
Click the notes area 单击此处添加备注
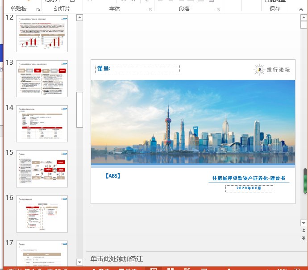(x=117, y=259)
